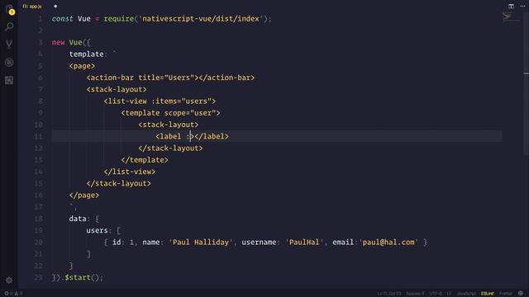Screen dimensions: 529x297
Task: Click the closing </template> tag
Action: pos(145,160)
